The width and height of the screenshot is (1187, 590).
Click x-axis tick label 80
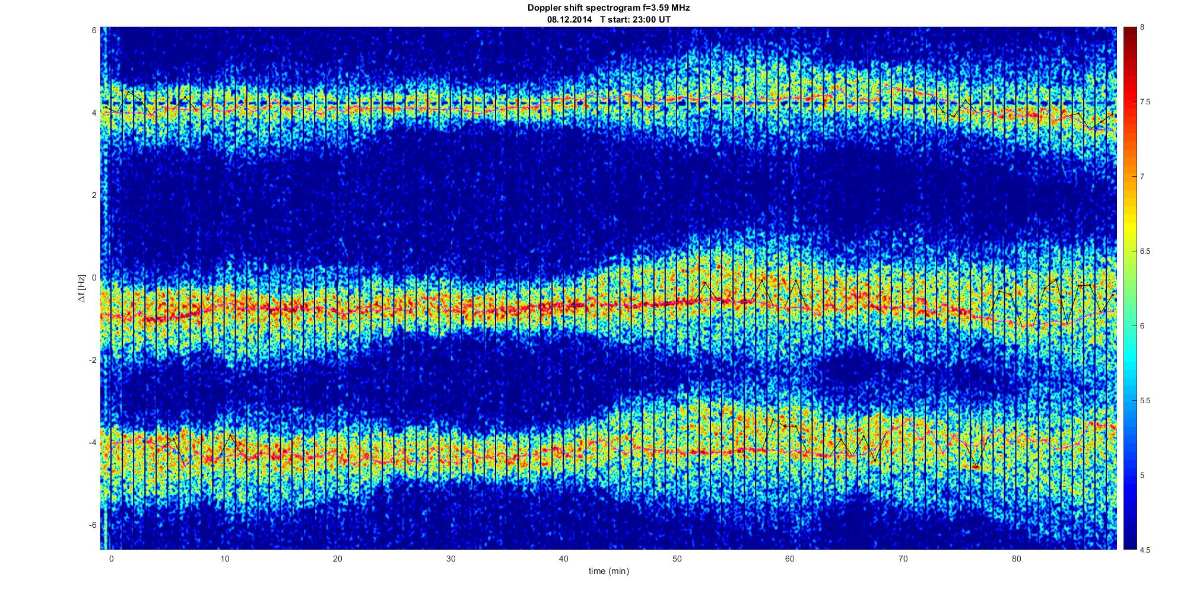pos(1016,559)
